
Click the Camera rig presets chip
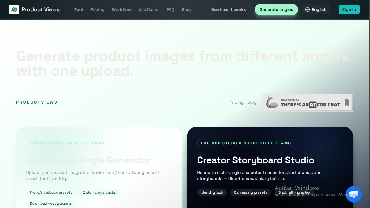251,192
